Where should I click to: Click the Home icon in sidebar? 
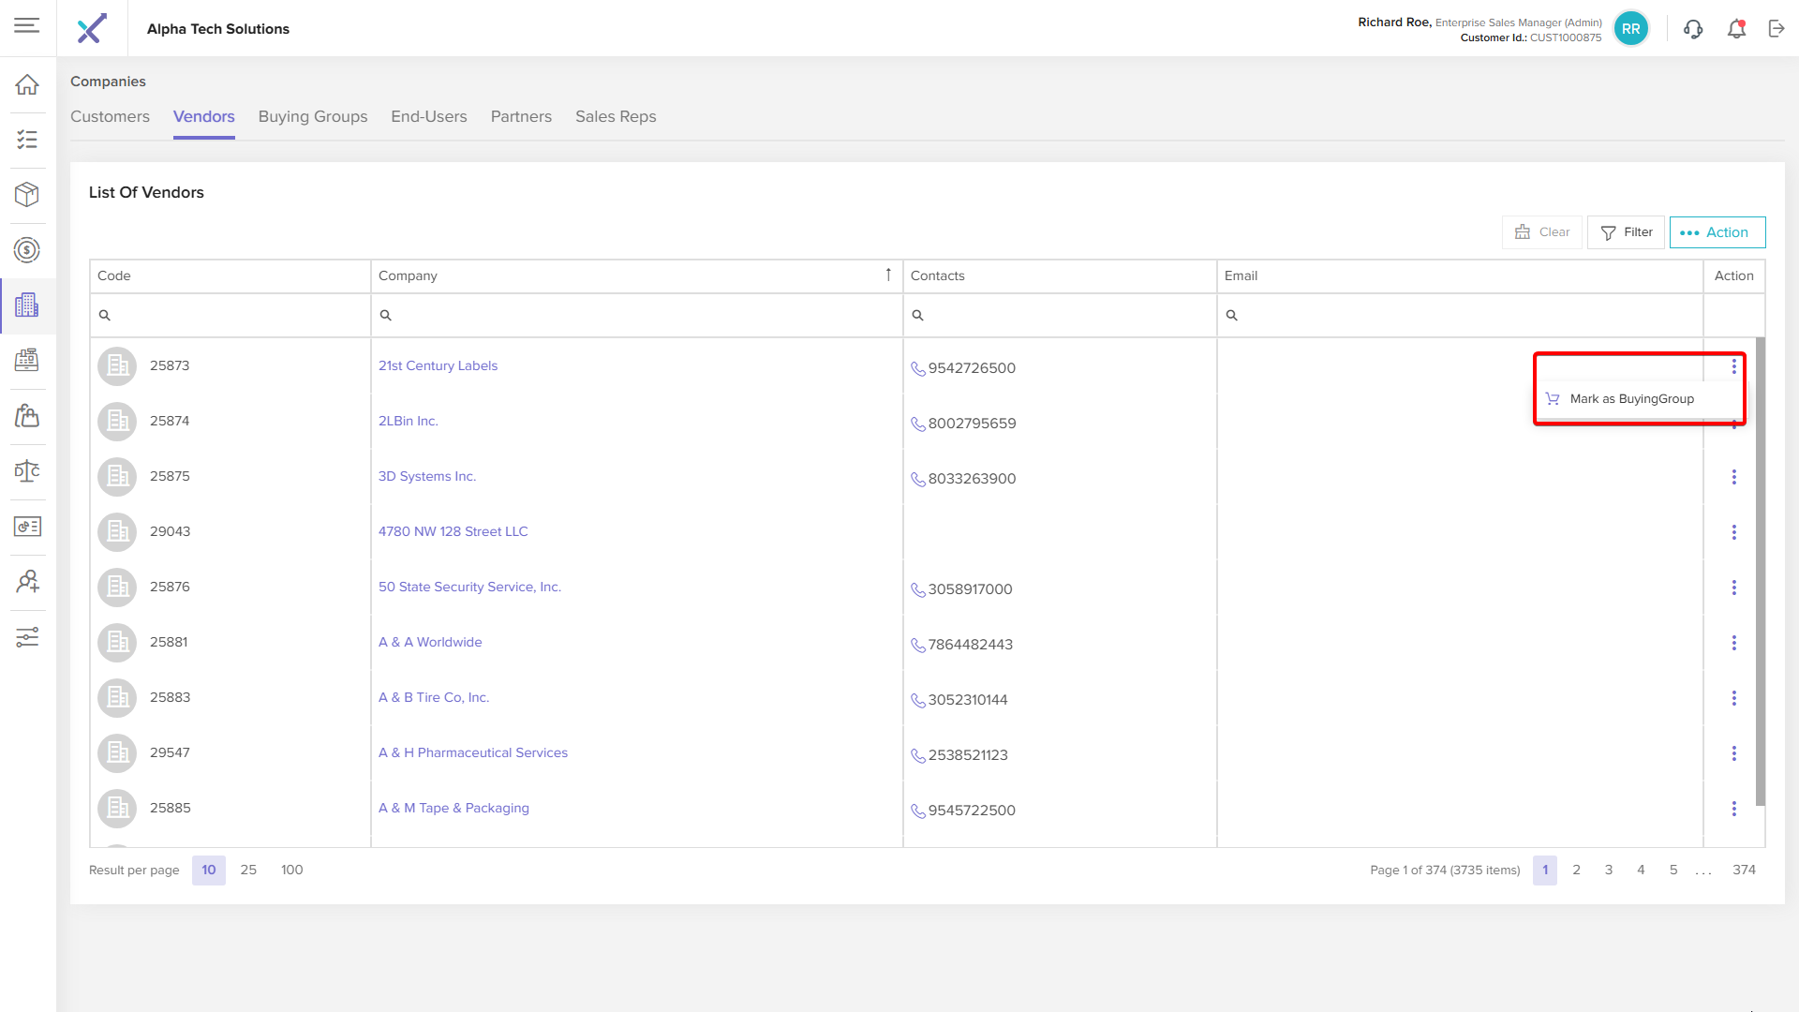click(27, 84)
